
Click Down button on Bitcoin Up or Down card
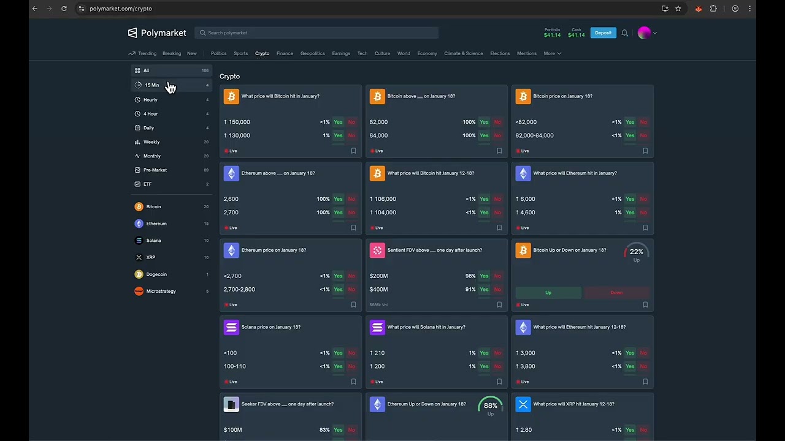point(616,293)
